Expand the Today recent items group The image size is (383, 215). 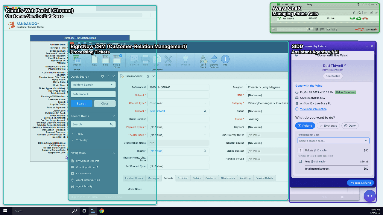tap(72, 134)
